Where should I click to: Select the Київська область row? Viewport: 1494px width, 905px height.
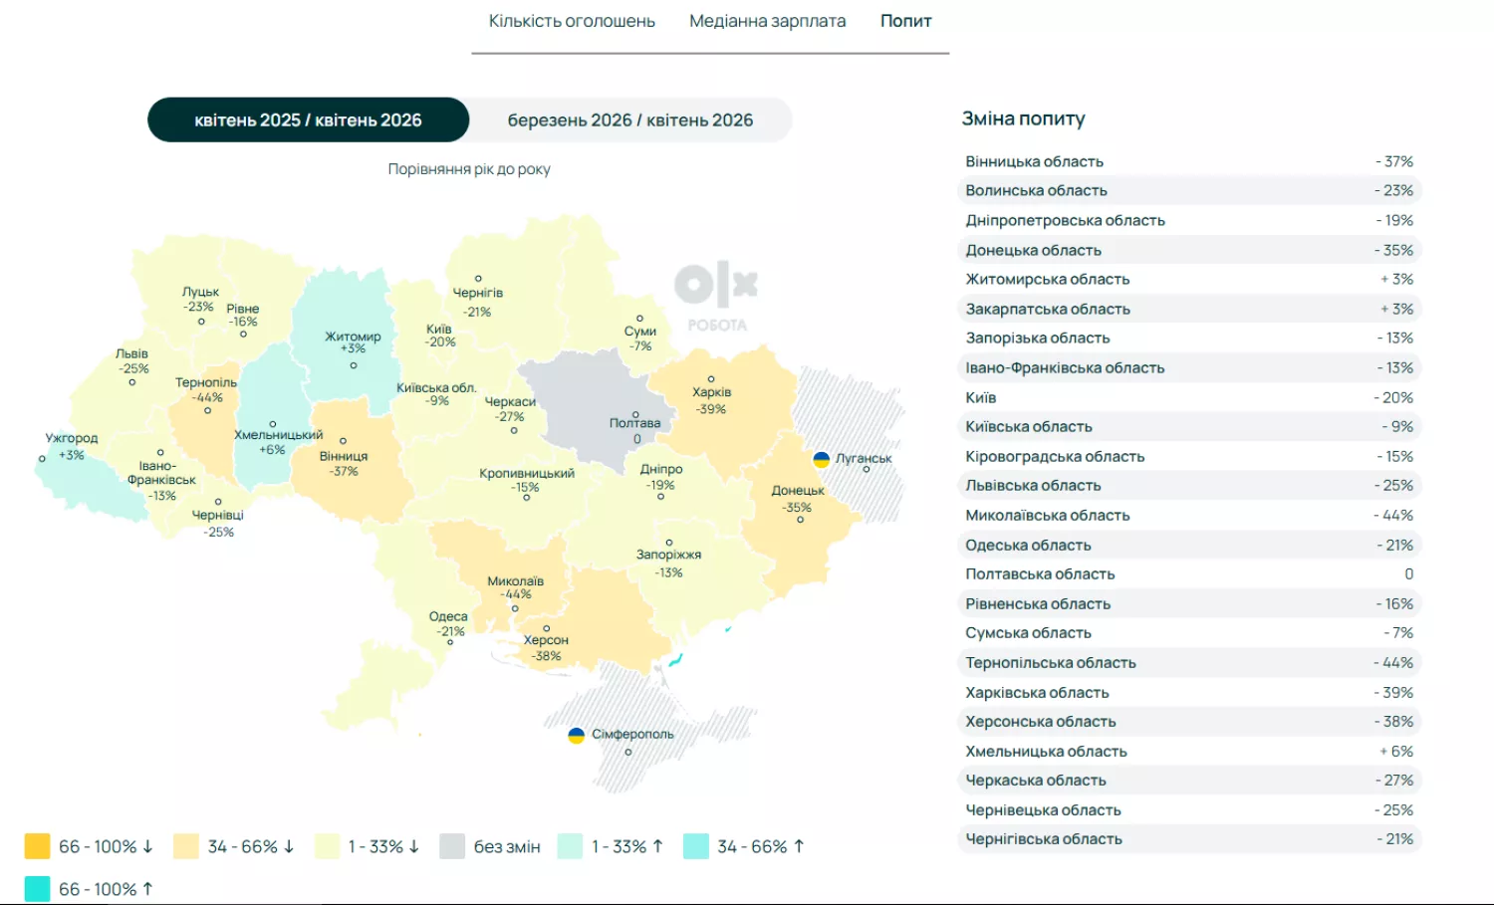coord(1189,426)
